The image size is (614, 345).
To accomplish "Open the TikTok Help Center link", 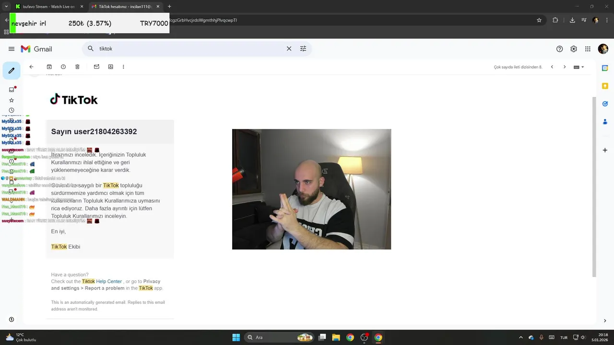I will pyautogui.click(x=109, y=281).
